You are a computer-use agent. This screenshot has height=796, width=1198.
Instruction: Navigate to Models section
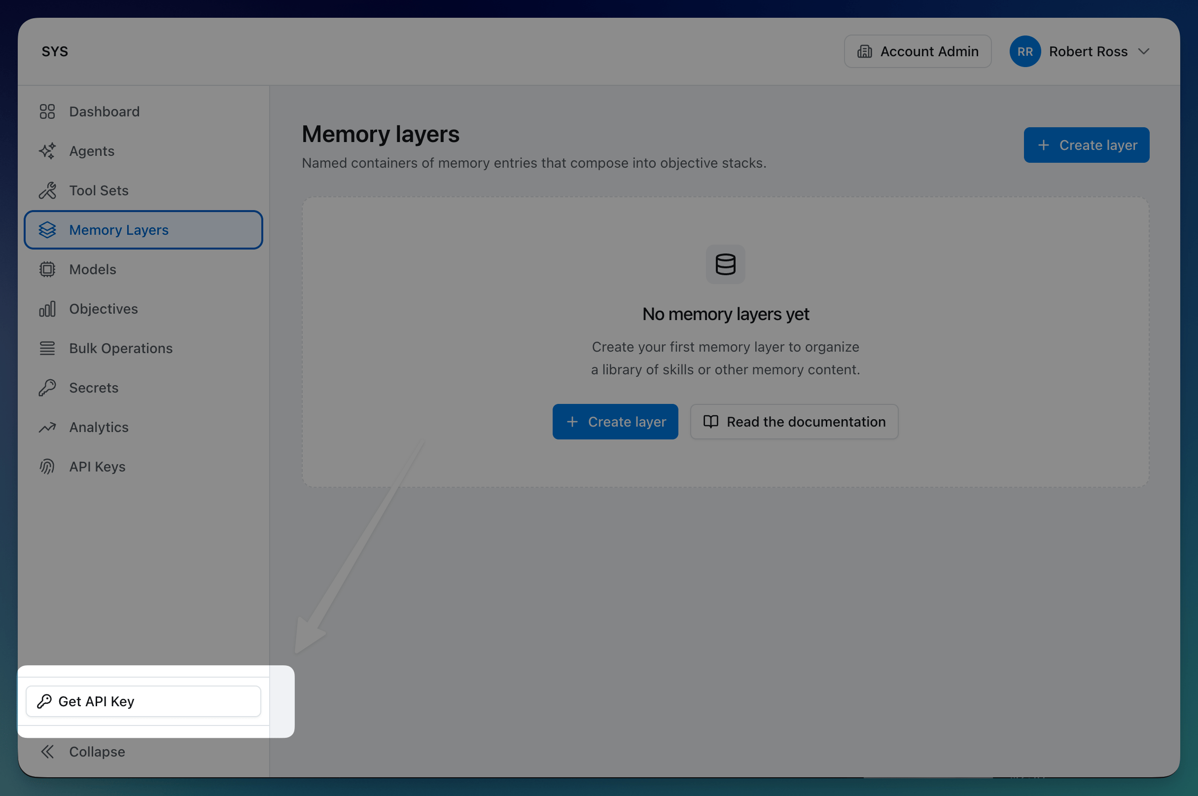[x=143, y=270]
